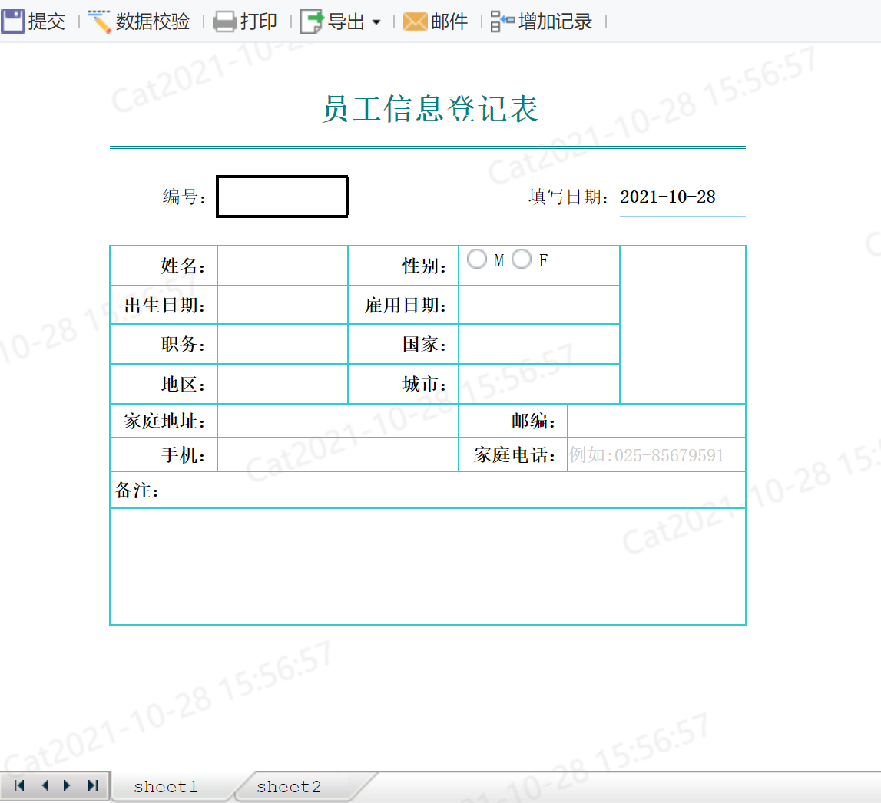Focus the 编号 input box
The image size is (881, 803).
click(x=283, y=197)
